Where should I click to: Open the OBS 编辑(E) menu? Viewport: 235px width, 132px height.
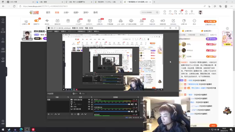[57, 31]
